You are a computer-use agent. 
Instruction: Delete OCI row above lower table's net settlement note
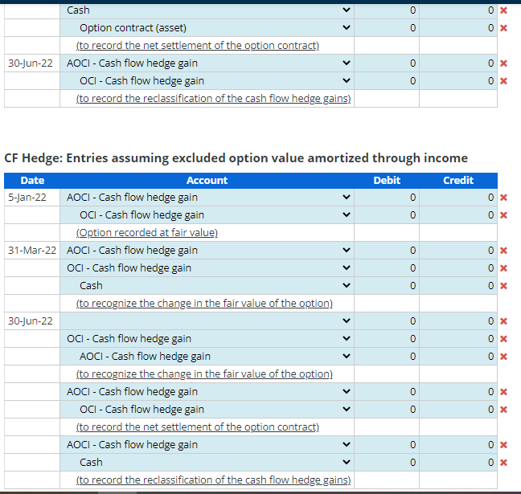tap(503, 410)
